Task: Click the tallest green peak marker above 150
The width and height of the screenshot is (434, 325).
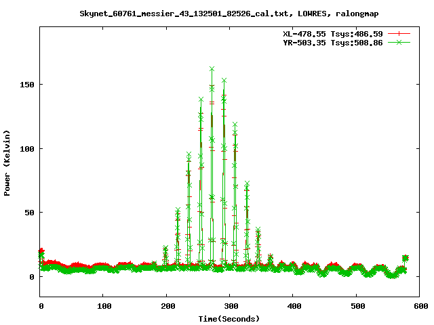Action: click(212, 69)
